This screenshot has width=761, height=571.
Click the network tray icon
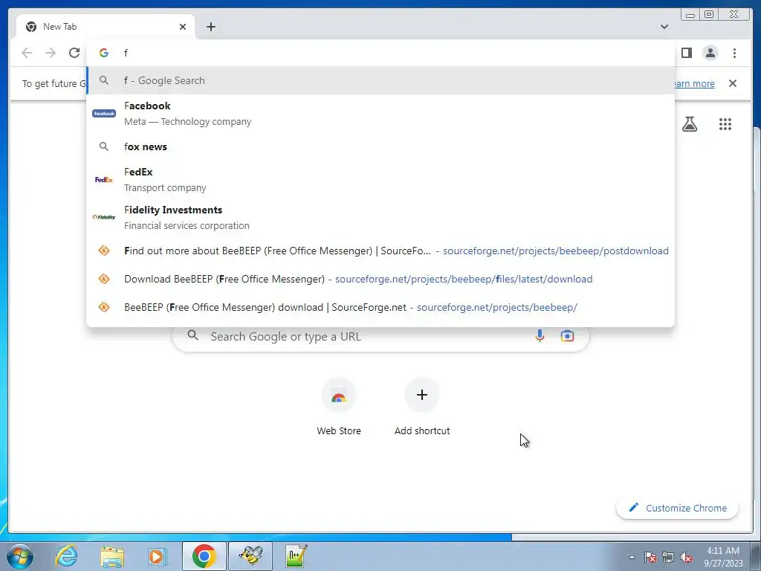[668, 558]
